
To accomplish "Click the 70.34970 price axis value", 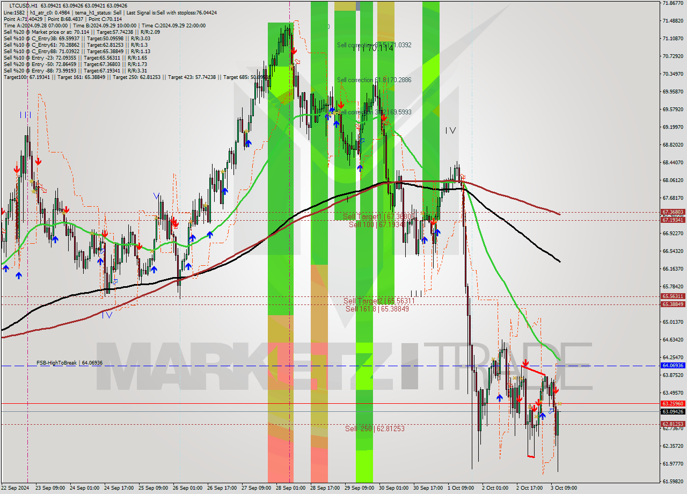I will point(673,74).
